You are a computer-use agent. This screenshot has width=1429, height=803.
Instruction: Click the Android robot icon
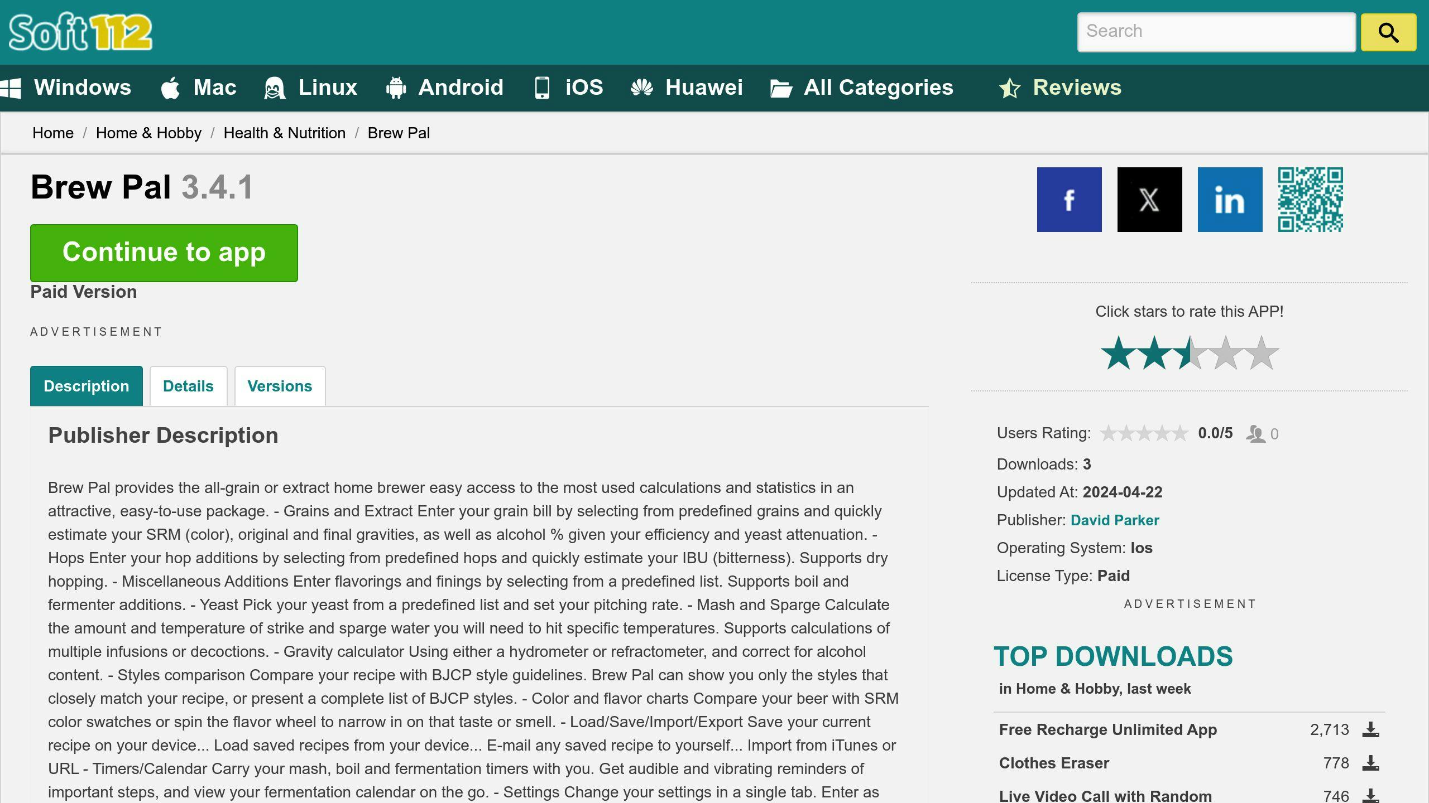click(x=396, y=88)
